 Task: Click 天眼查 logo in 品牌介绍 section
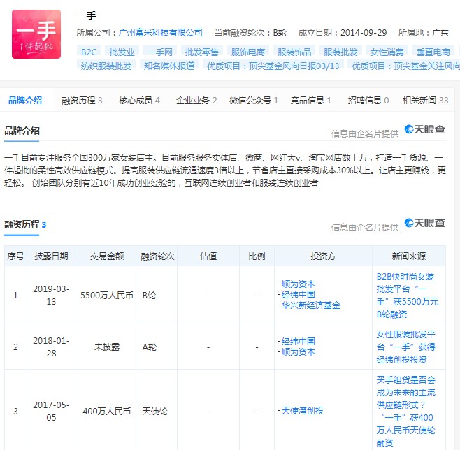(x=424, y=129)
